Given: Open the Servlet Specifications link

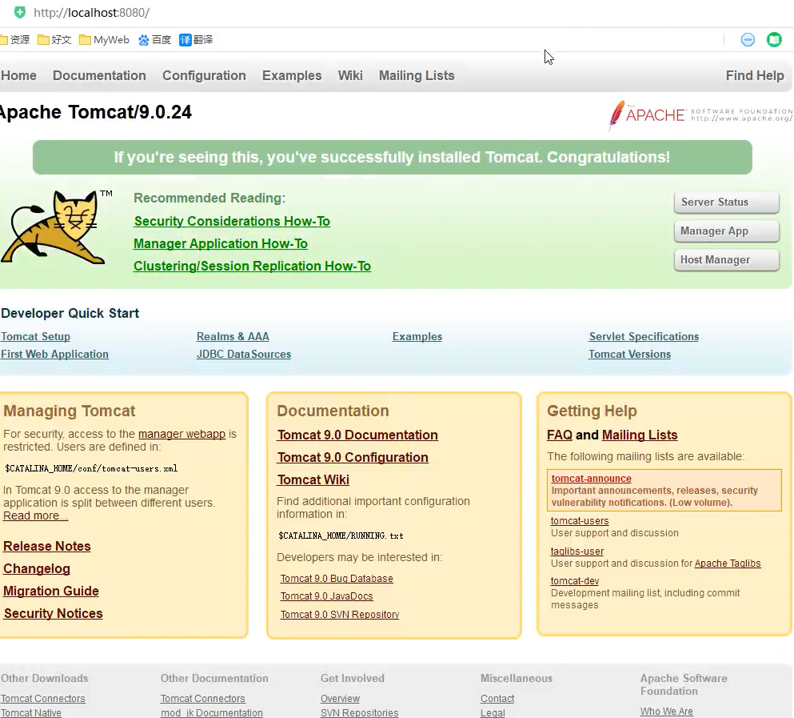Looking at the screenshot, I should point(644,336).
